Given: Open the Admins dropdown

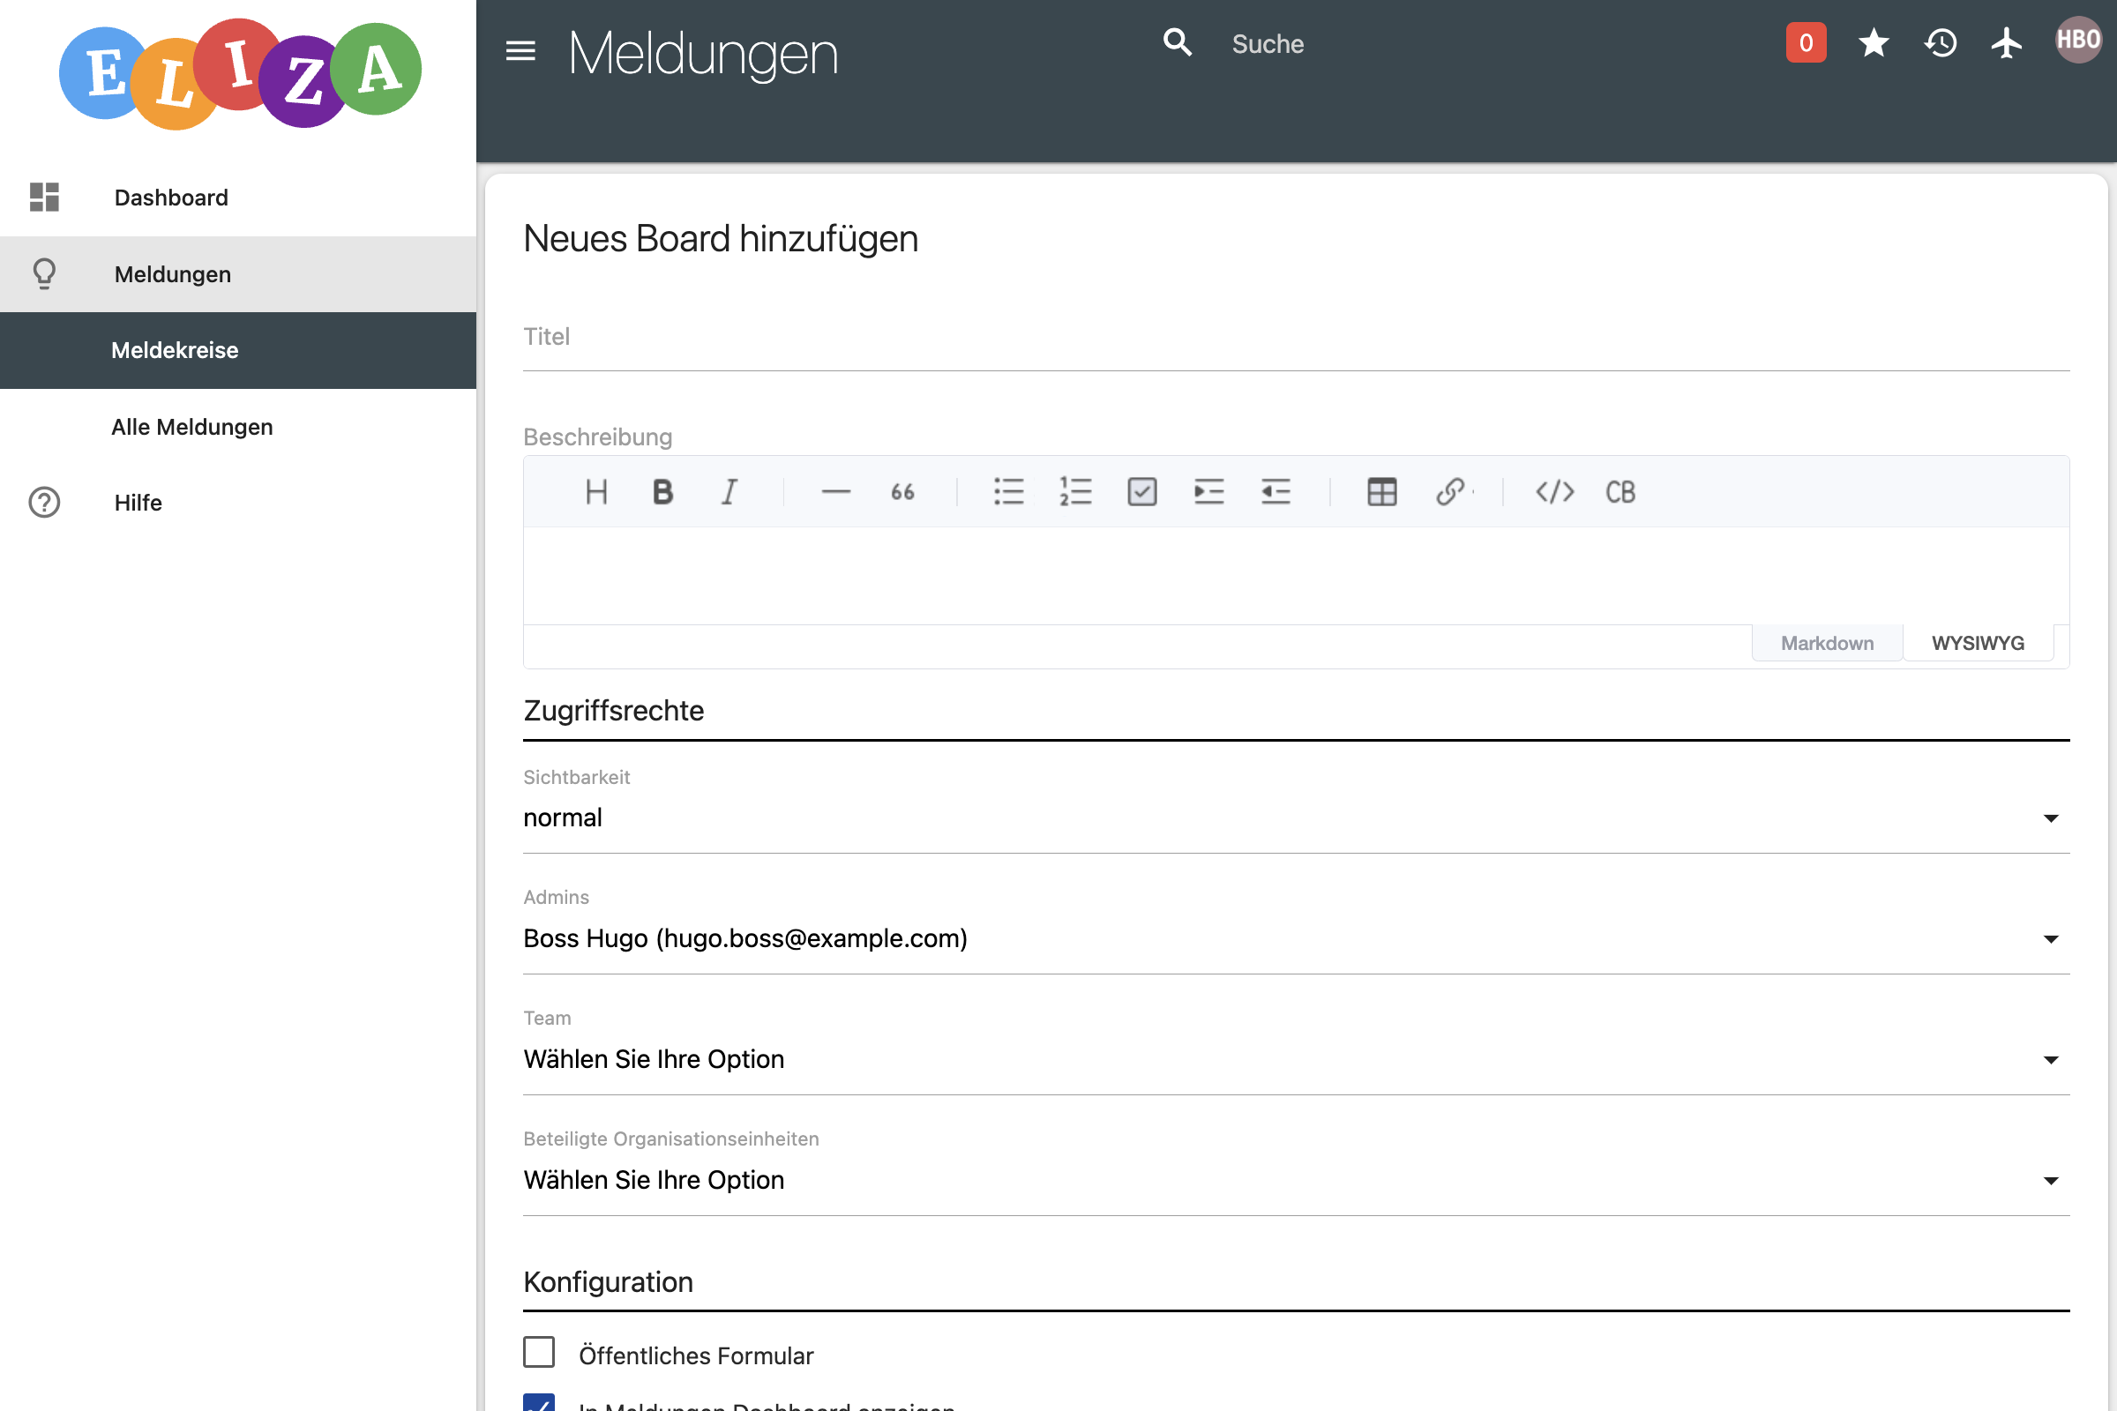Looking at the screenshot, I should coord(1296,938).
